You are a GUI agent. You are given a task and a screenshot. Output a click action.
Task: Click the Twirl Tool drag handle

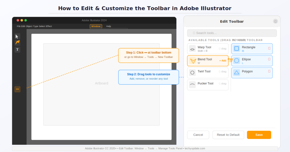tap(223, 71)
